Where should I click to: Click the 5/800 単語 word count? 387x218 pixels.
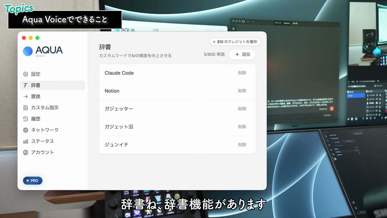(214, 55)
